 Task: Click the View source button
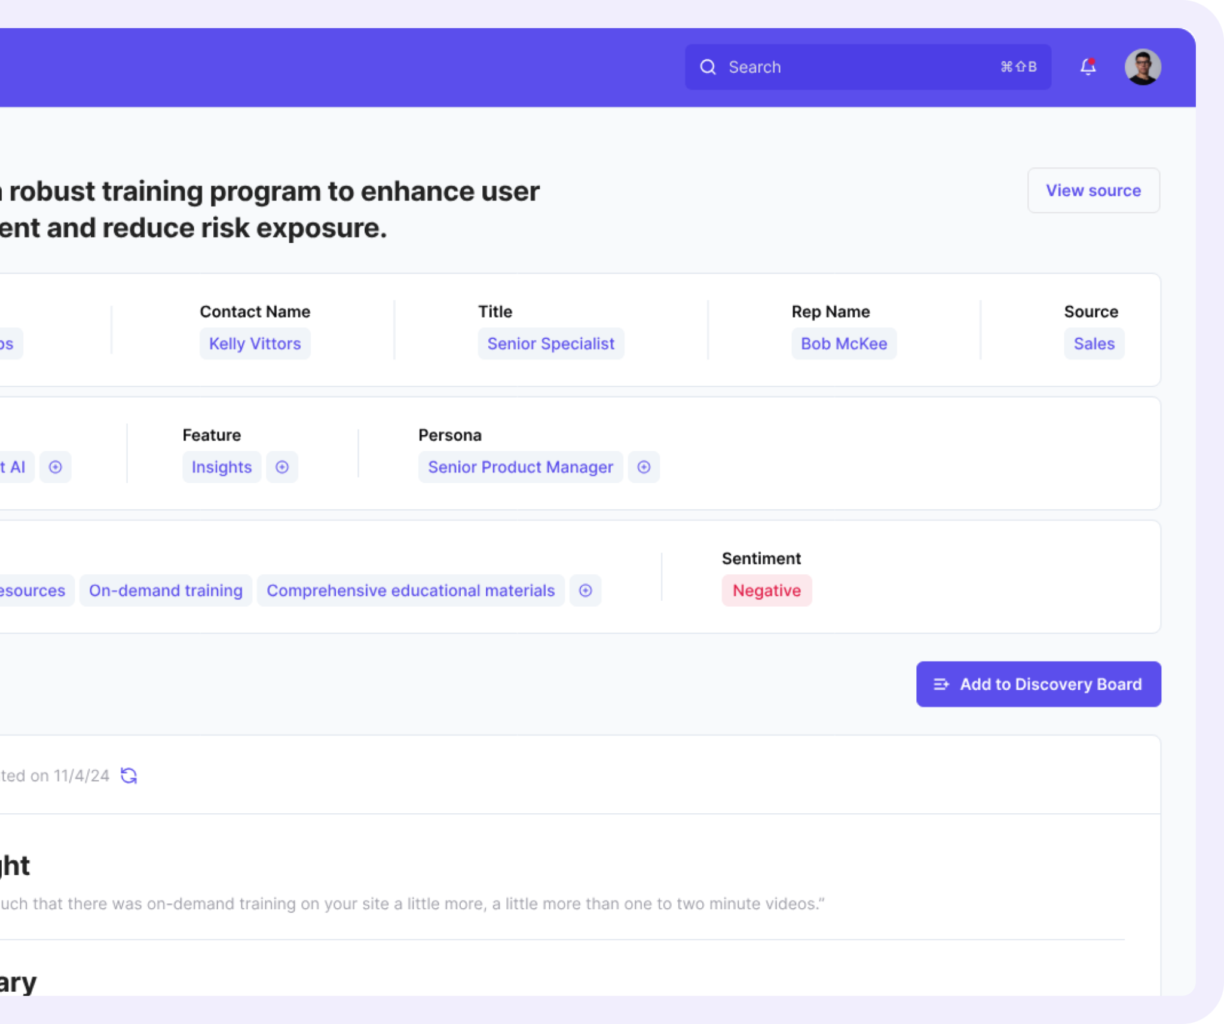pyautogui.click(x=1093, y=190)
